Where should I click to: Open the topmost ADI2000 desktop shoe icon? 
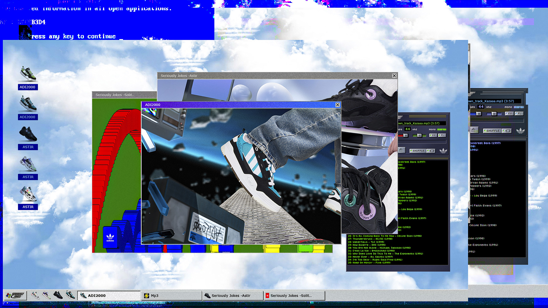click(28, 74)
